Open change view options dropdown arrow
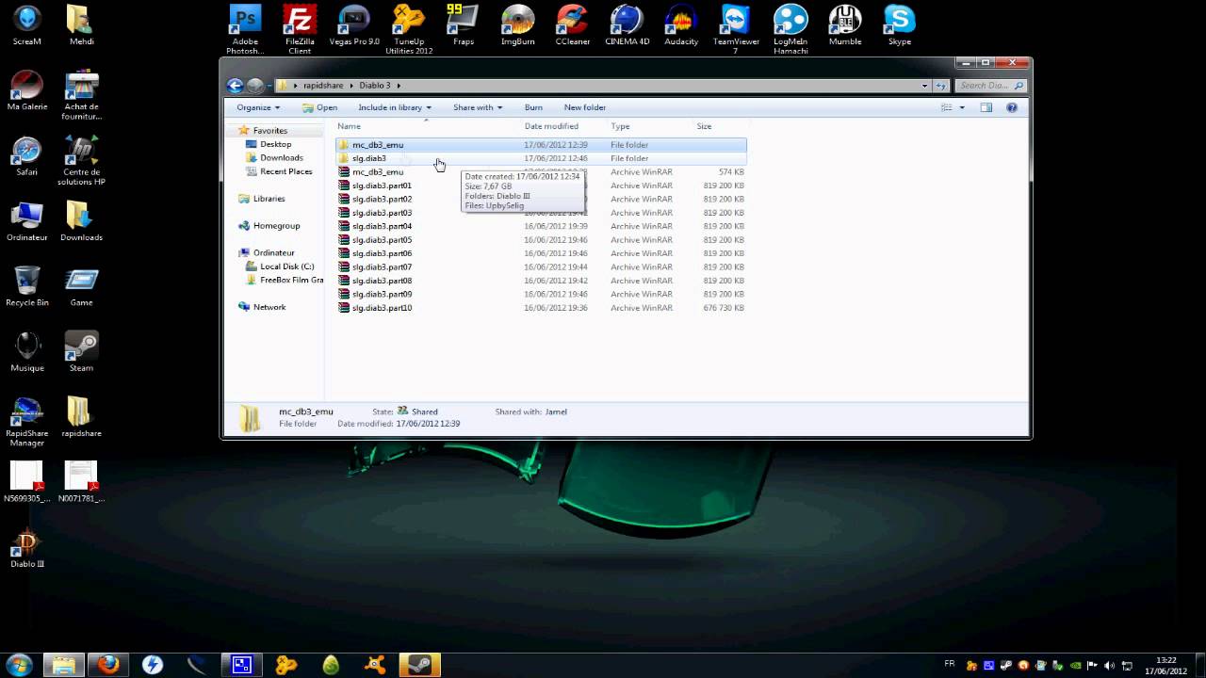Screen dimensions: 1206x678 pyautogui.click(x=962, y=107)
